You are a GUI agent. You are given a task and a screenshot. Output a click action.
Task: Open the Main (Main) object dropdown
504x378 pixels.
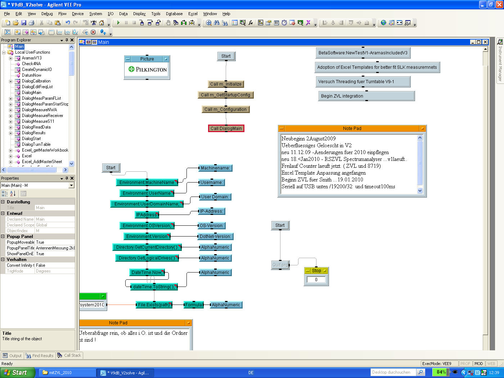(x=71, y=185)
